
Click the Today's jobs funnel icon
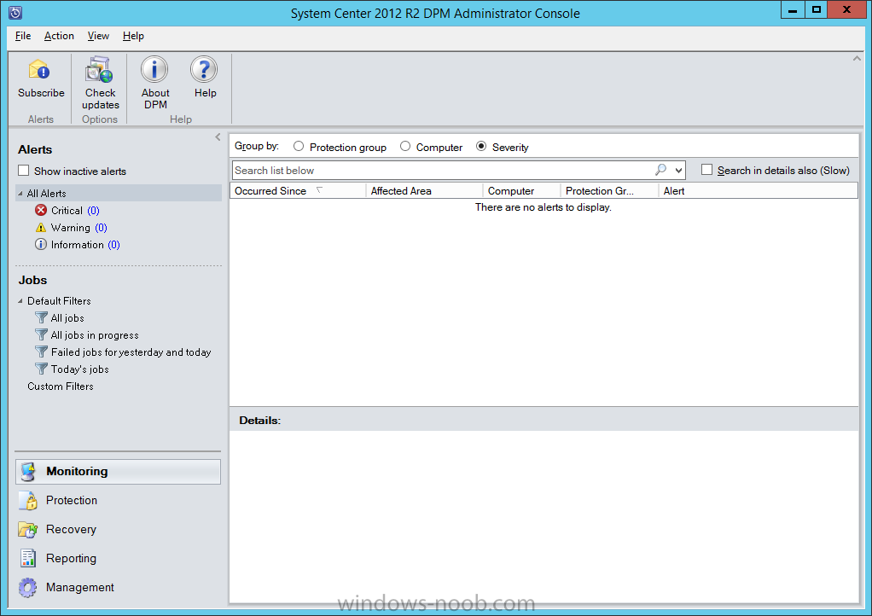(41, 369)
